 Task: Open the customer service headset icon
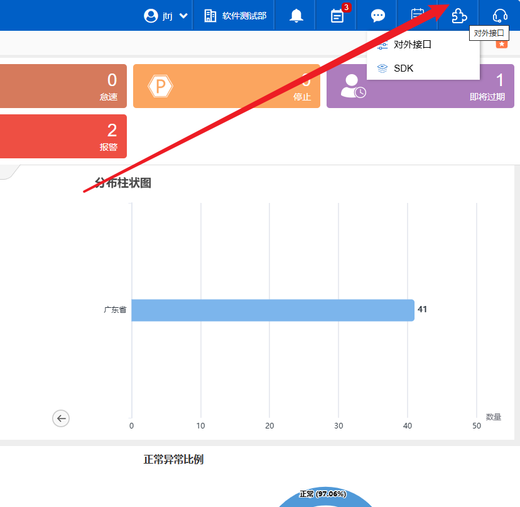[500, 16]
